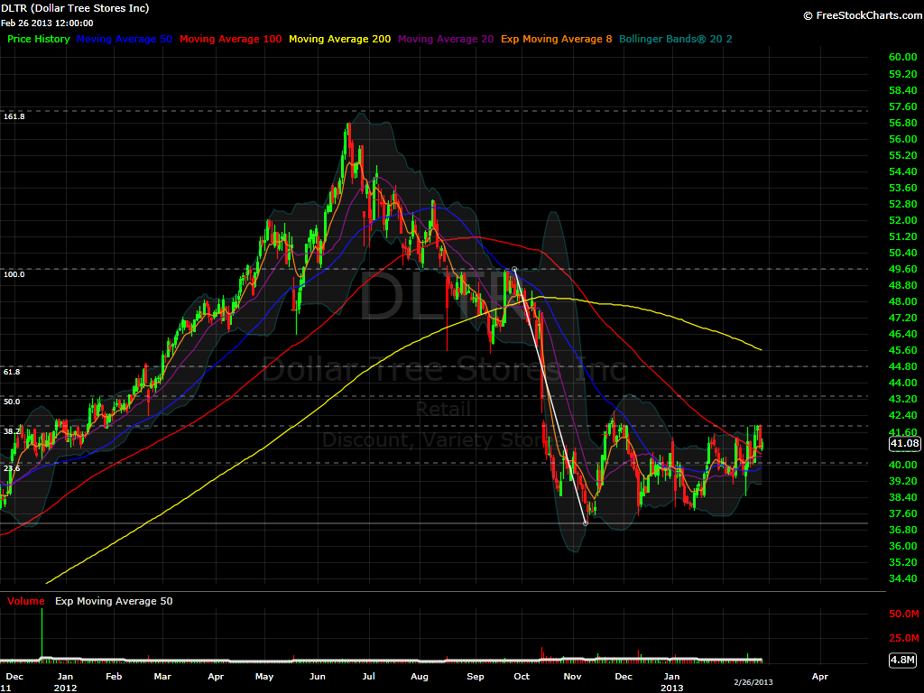Click the 52.00 price axis label
This screenshot has height=693, width=924.
tap(902, 220)
